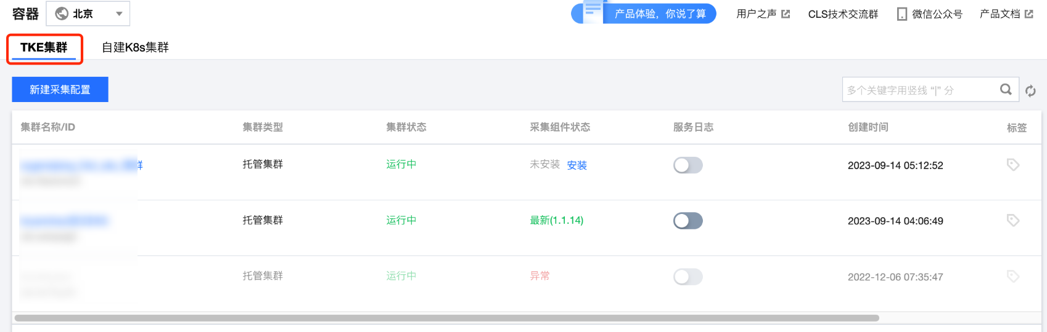Click the 安装 link for collector component
1047x332 pixels.
(577, 165)
